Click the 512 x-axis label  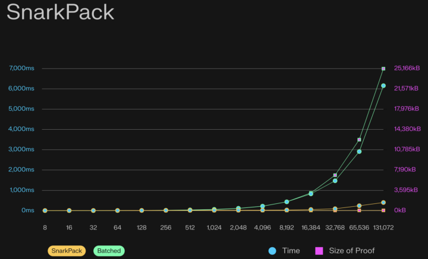pos(190,228)
